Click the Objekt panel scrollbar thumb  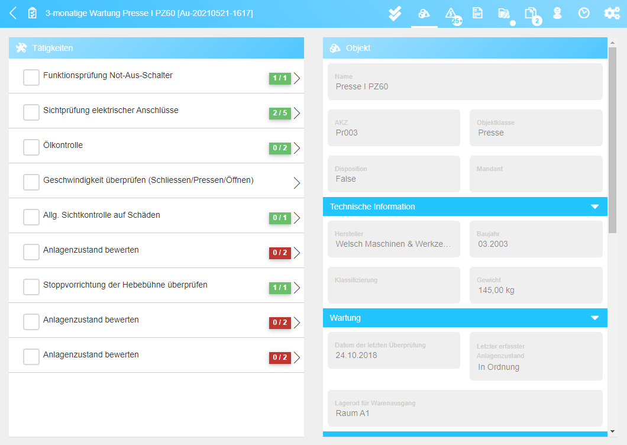(x=612, y=140)
